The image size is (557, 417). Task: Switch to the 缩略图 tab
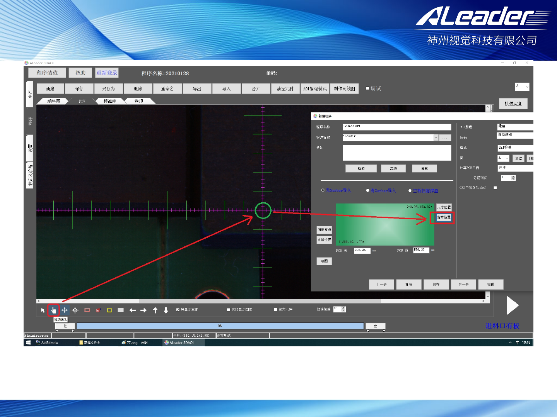click(x=54, y=101)
